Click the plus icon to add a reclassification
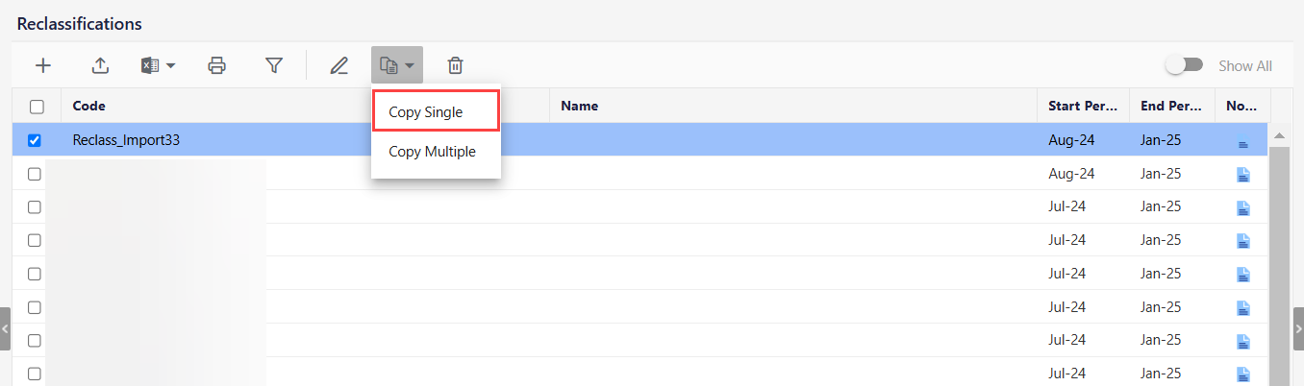The height and width of the screenshot is (386, 1304). [x=43, y=65]
